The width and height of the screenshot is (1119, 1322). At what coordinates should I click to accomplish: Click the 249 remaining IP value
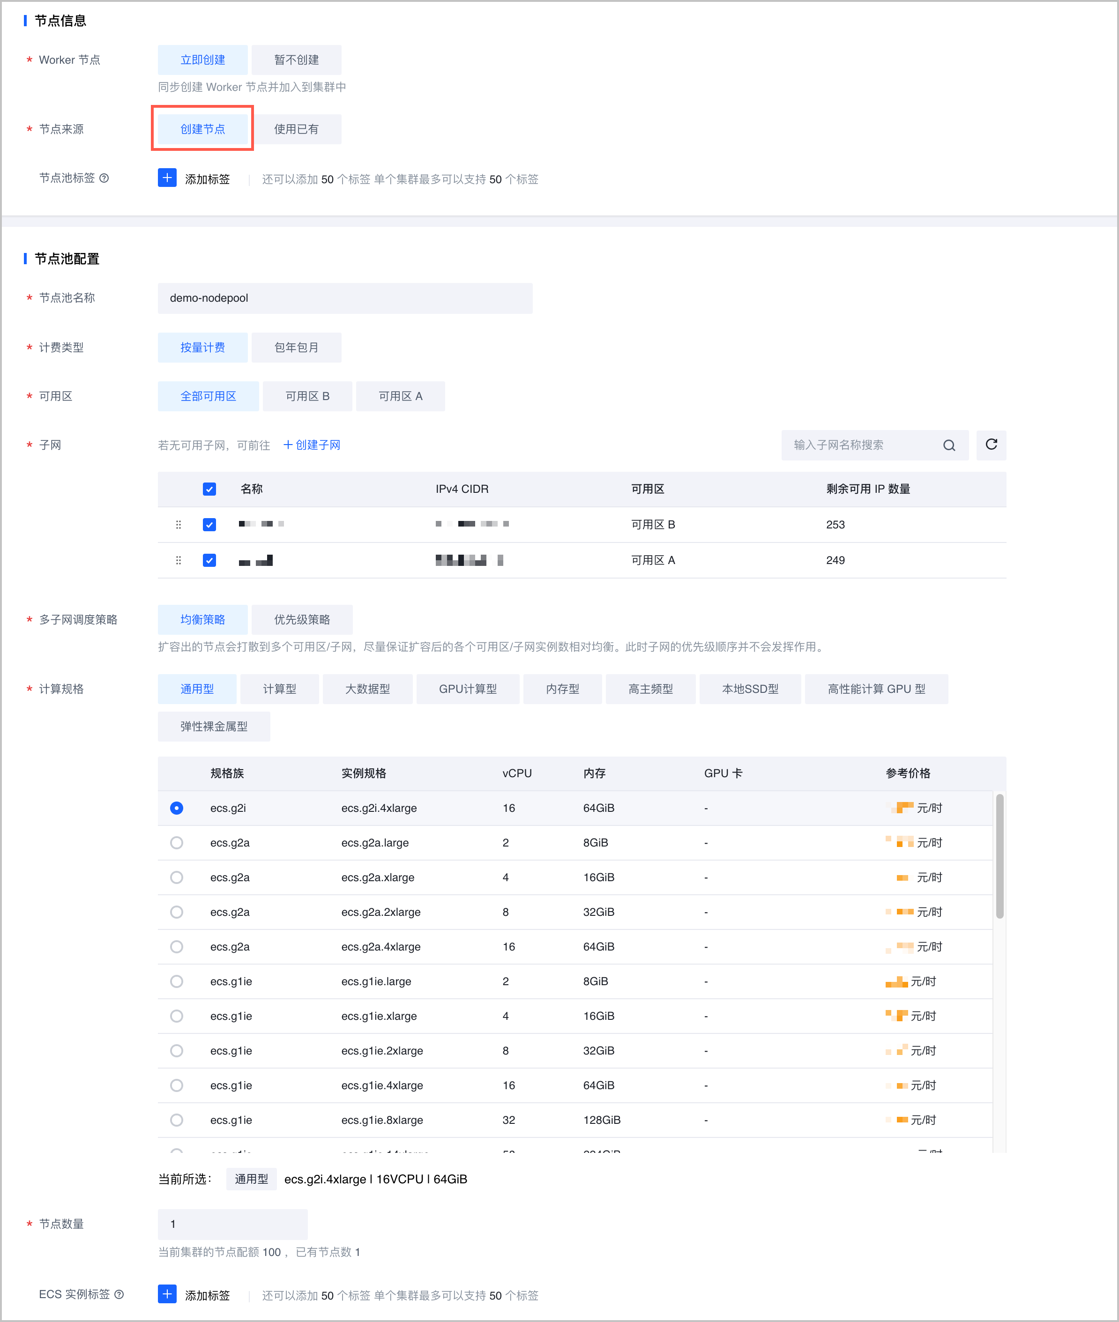835,560
